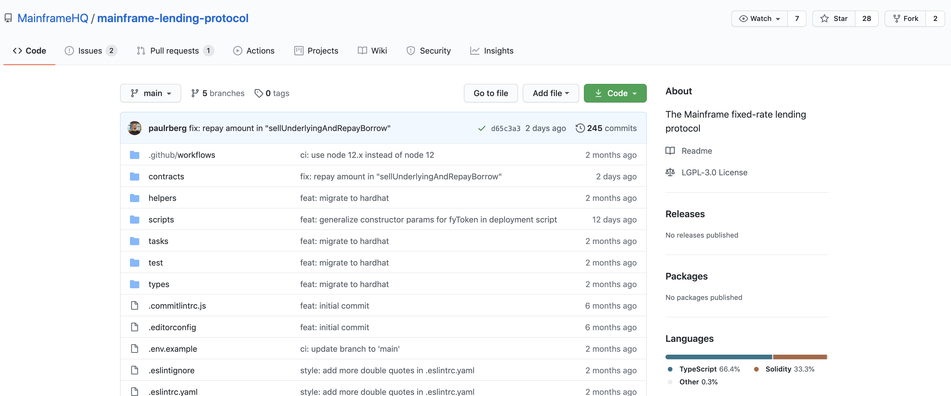Switch to the Pull requests tab
The width and height of the screenshot is (951, 396).
174,51
